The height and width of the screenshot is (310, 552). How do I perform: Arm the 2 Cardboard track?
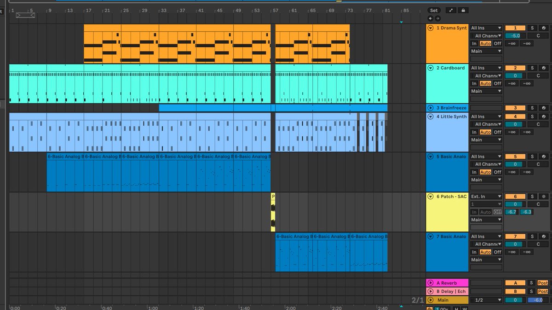[544, 68]
